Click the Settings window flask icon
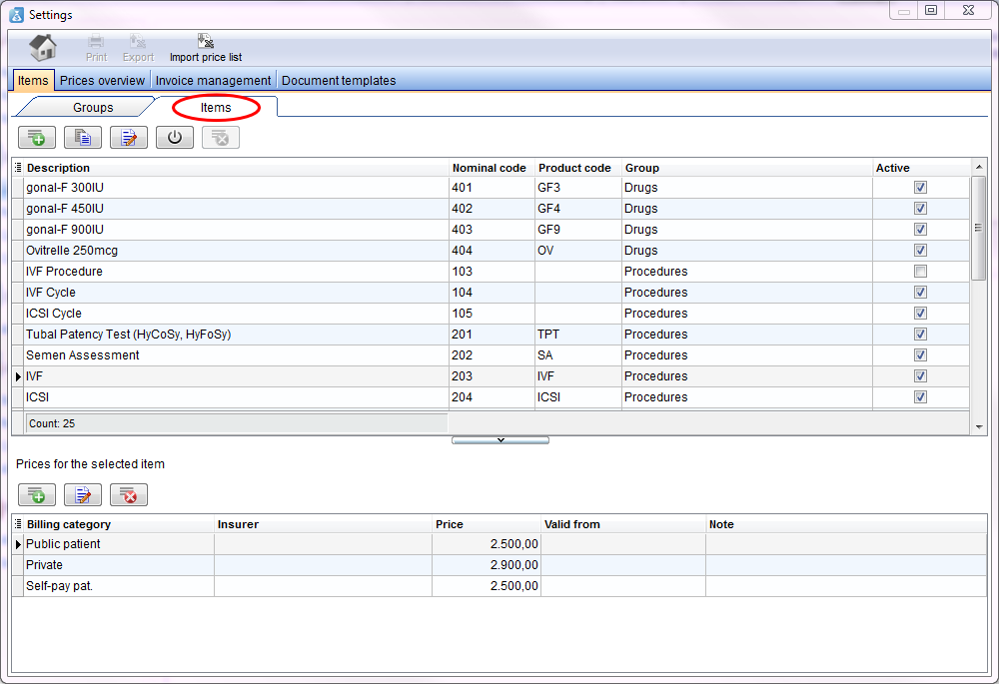Image resolution: width=999 pixels, height=684 pixels. [17, 14]
